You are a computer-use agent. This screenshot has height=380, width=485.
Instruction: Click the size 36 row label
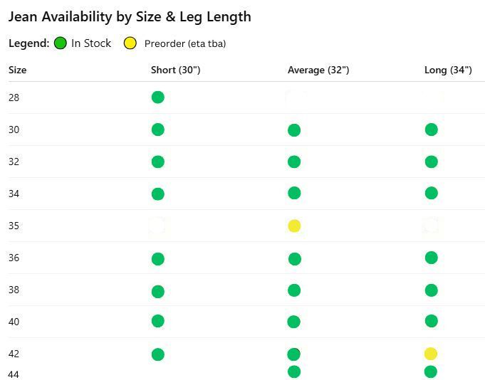14,258
